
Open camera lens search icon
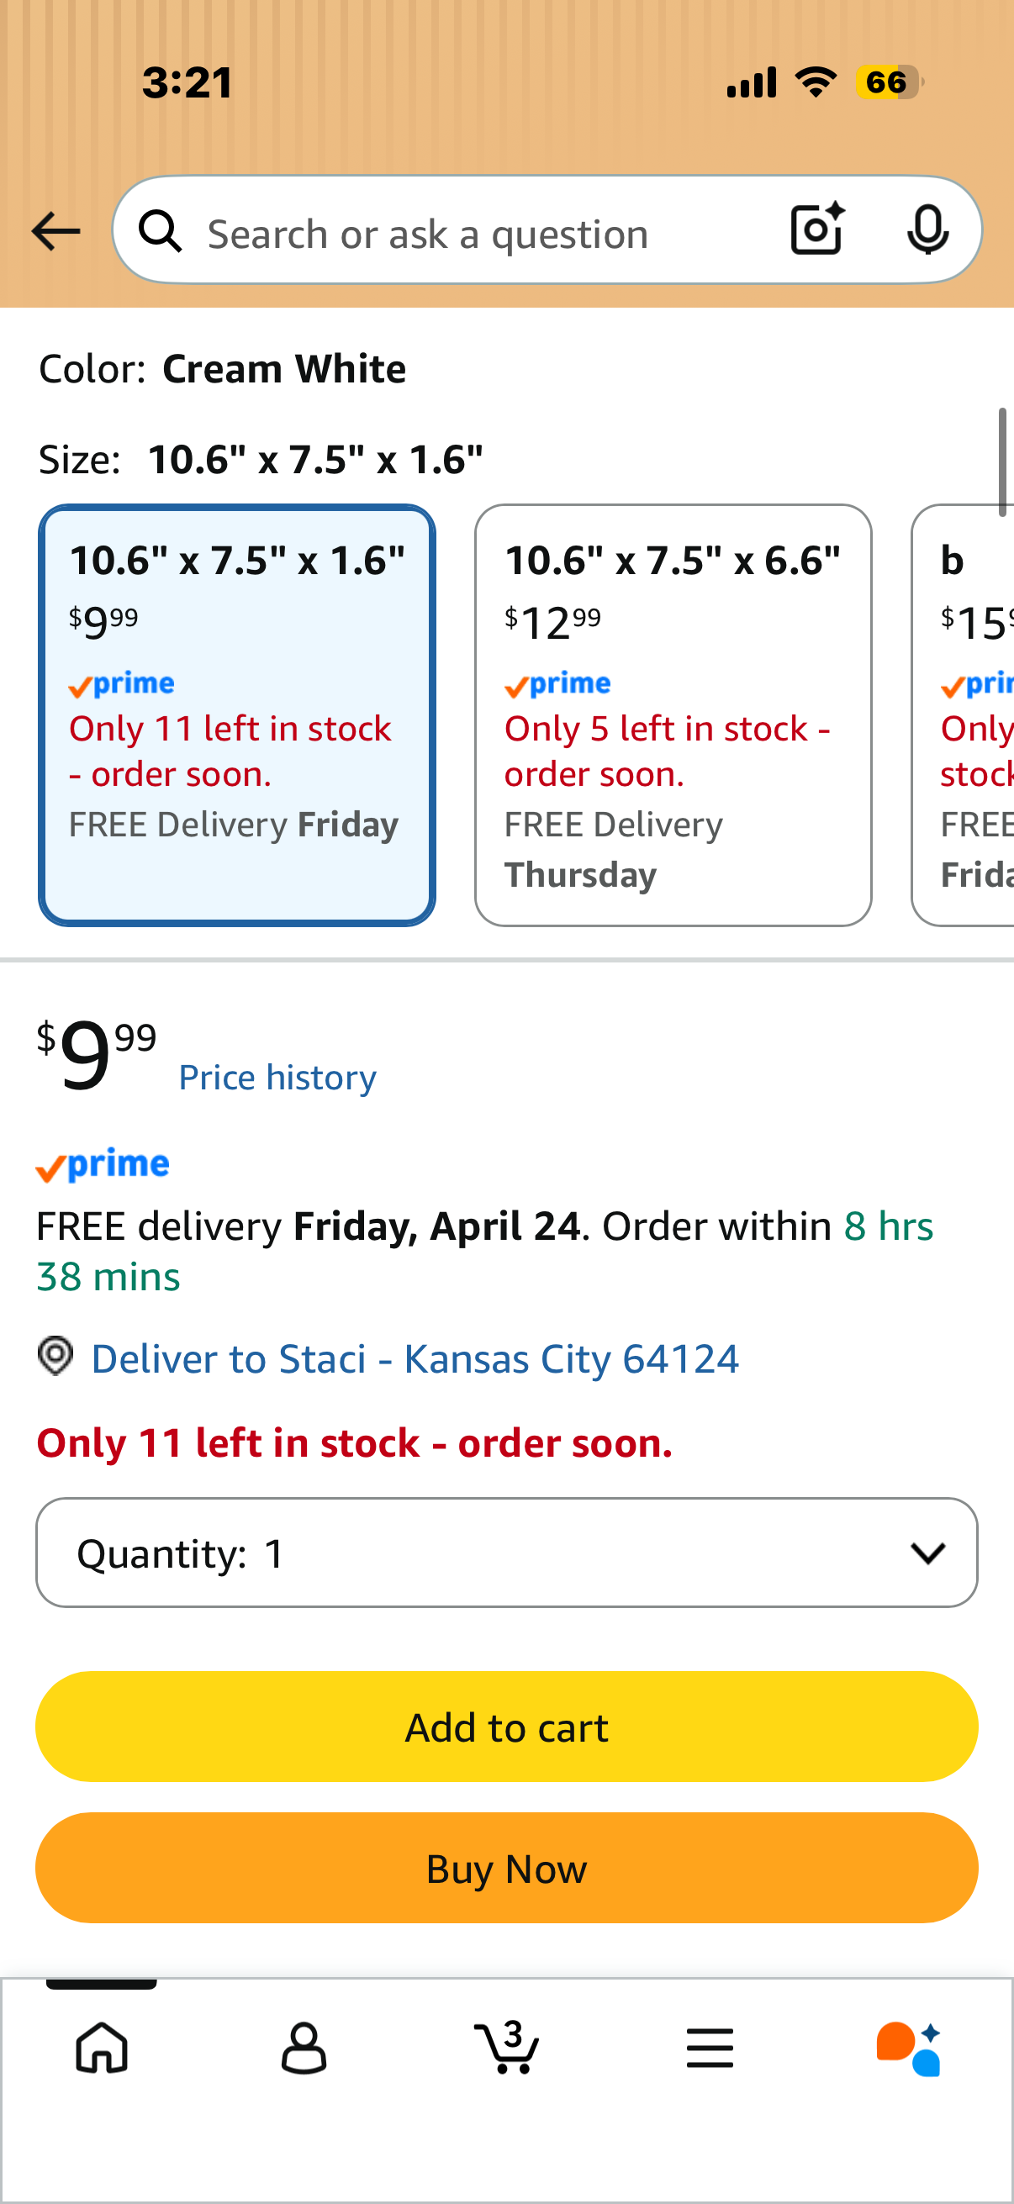point(817,229)
